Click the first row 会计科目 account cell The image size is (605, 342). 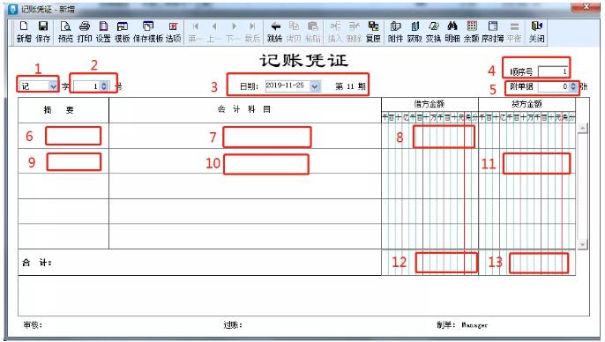point(245,136)
